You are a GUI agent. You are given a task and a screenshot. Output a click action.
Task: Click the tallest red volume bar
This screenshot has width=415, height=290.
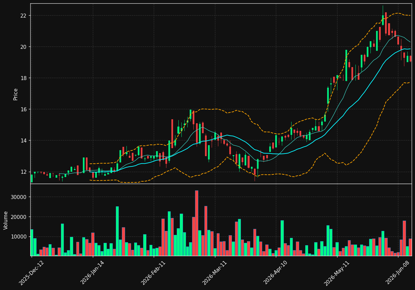point(197,223)
